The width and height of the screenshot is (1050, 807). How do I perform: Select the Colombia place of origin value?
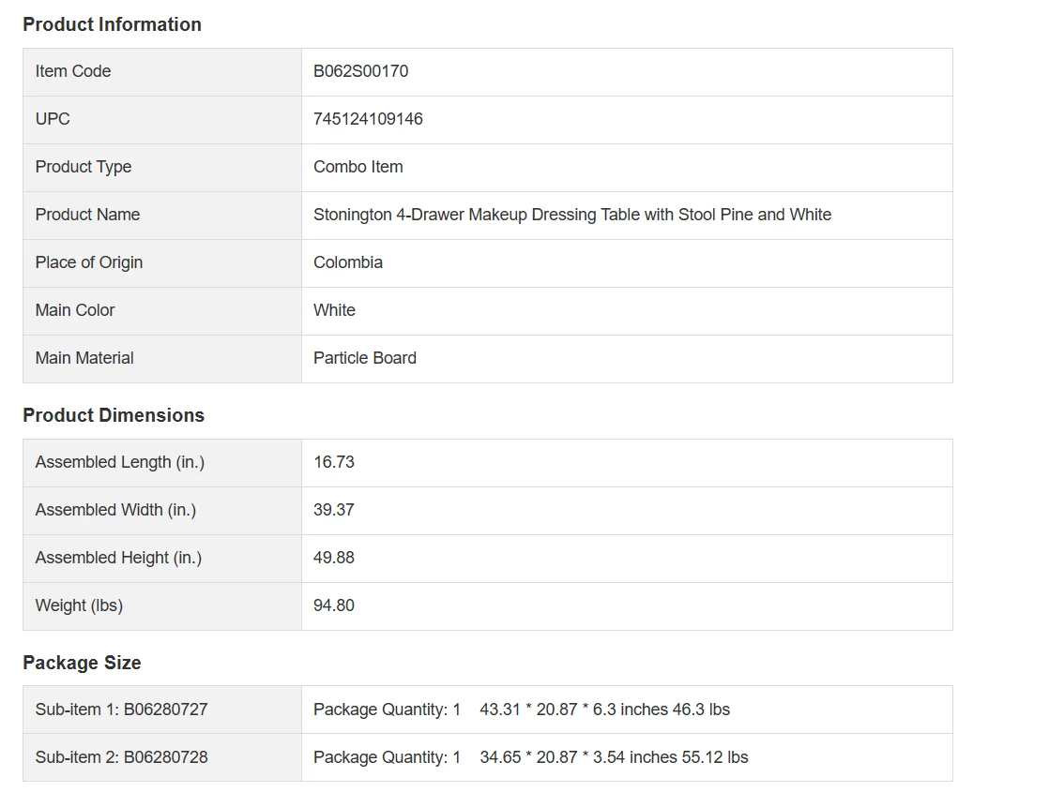[x=347, y=262]
